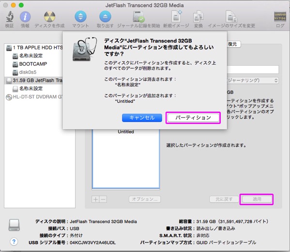Click the 適用 (Apply) button
Viewport: 290px width, 252px height.
pyautogui.click(x=257, y=199)
